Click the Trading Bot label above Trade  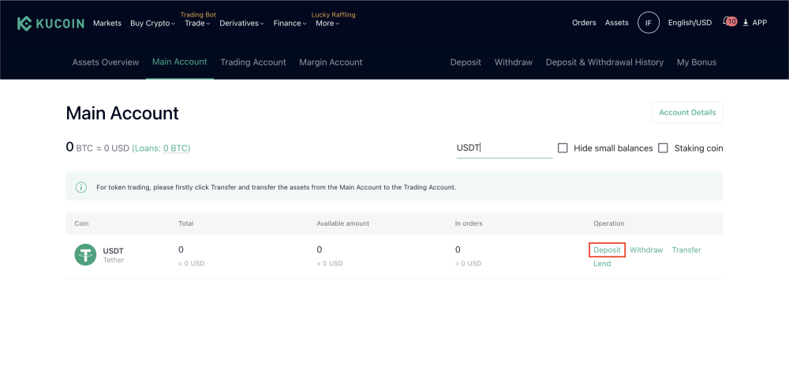pos(198,14)
